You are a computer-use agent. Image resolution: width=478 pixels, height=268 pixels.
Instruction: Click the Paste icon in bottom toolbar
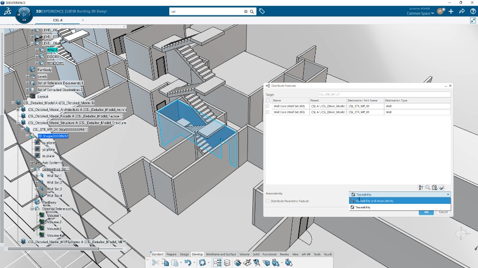[x=175, y=263]
